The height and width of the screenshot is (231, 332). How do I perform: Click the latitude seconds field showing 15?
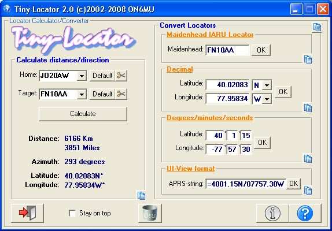coord(246,136)
